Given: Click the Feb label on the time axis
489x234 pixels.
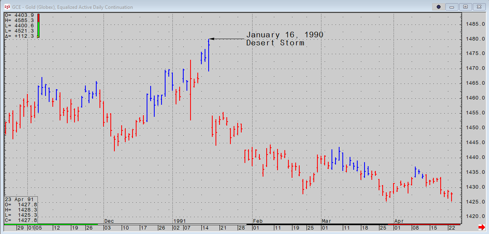Looking at the screenshot, I should pos(258,221).
